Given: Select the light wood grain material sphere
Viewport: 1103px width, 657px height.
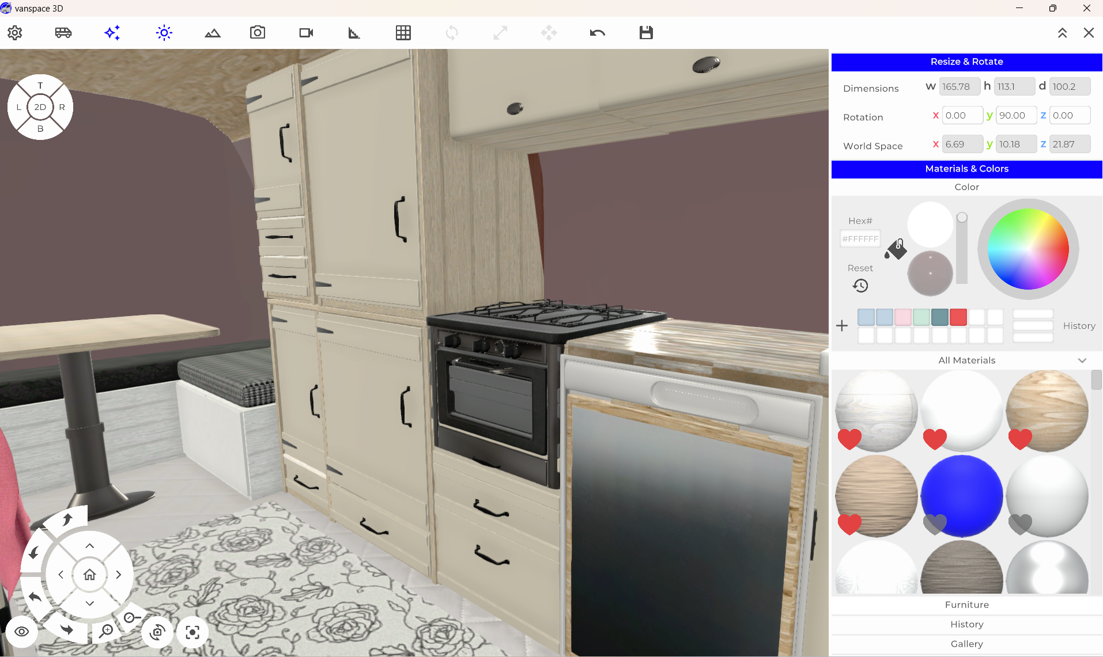Looking at the screenshot, I should pyautogui.click(x=1047, y=411).
